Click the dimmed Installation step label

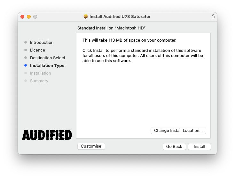click(40, 73)
